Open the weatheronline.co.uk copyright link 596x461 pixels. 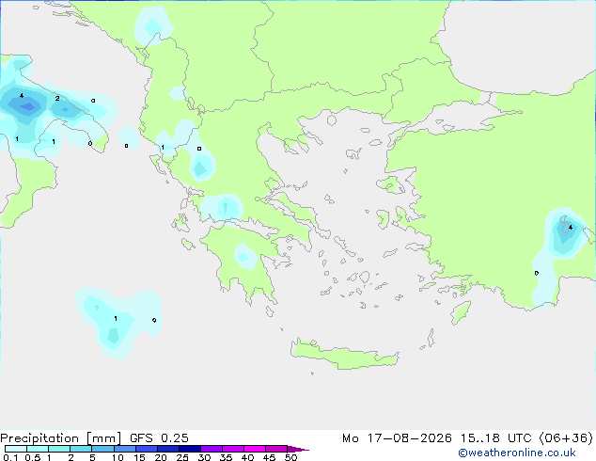pos(517,453)
